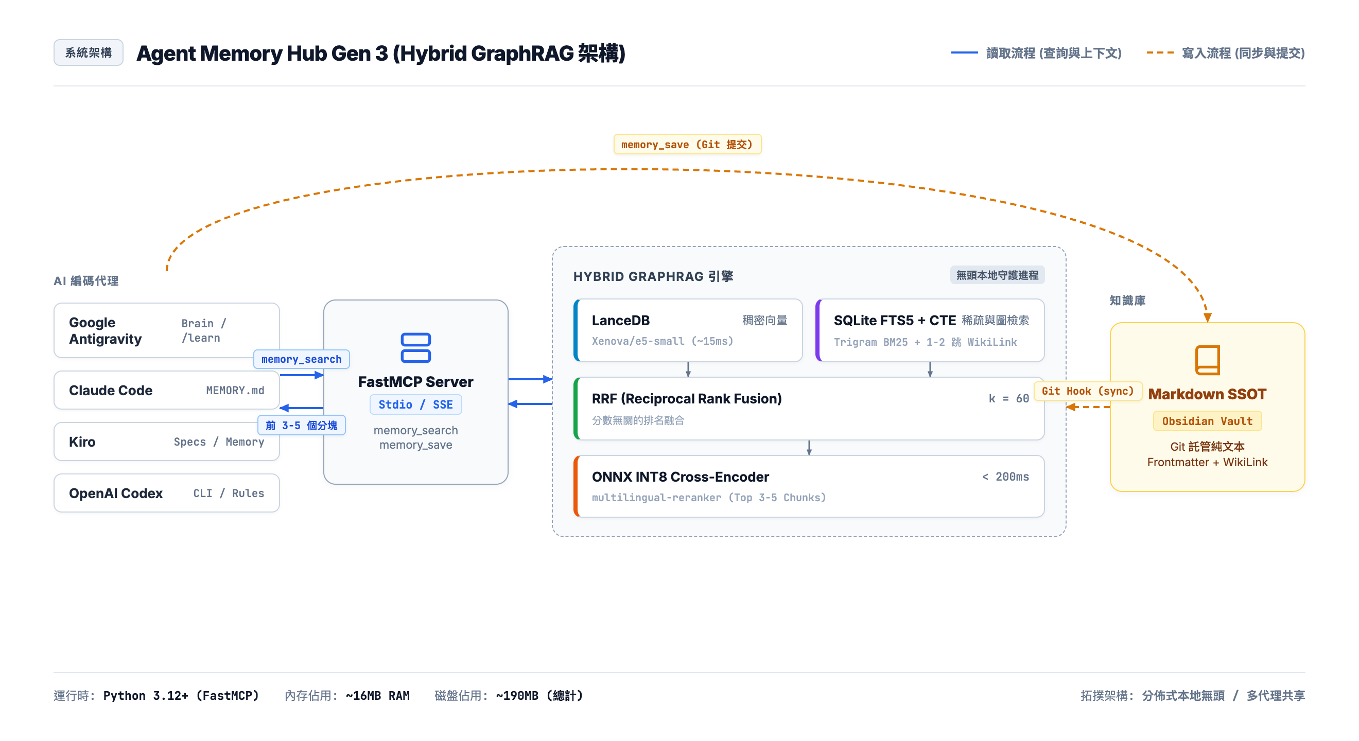Click the ~190MB (總計) footer value
The height and width of the screenshot is (741, 1359).
pyautogui.click(x=539, y=695)
